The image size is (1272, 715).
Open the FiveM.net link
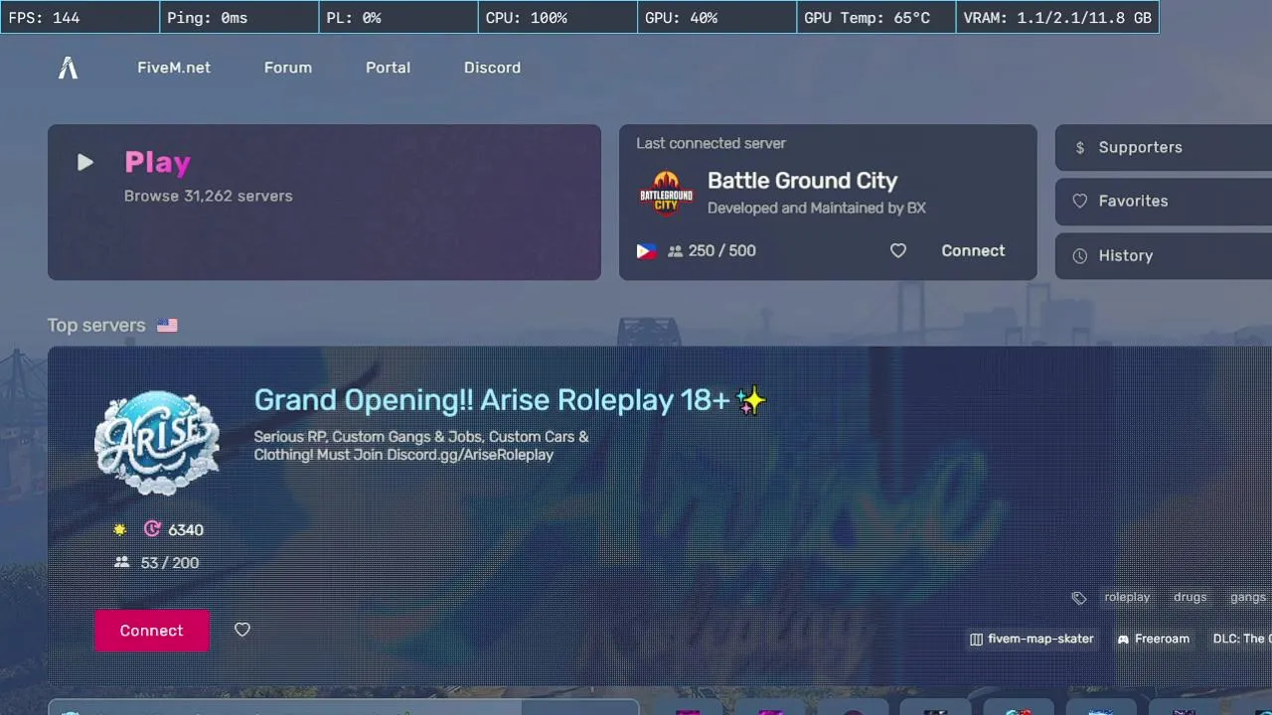click(x=174, y=68)
